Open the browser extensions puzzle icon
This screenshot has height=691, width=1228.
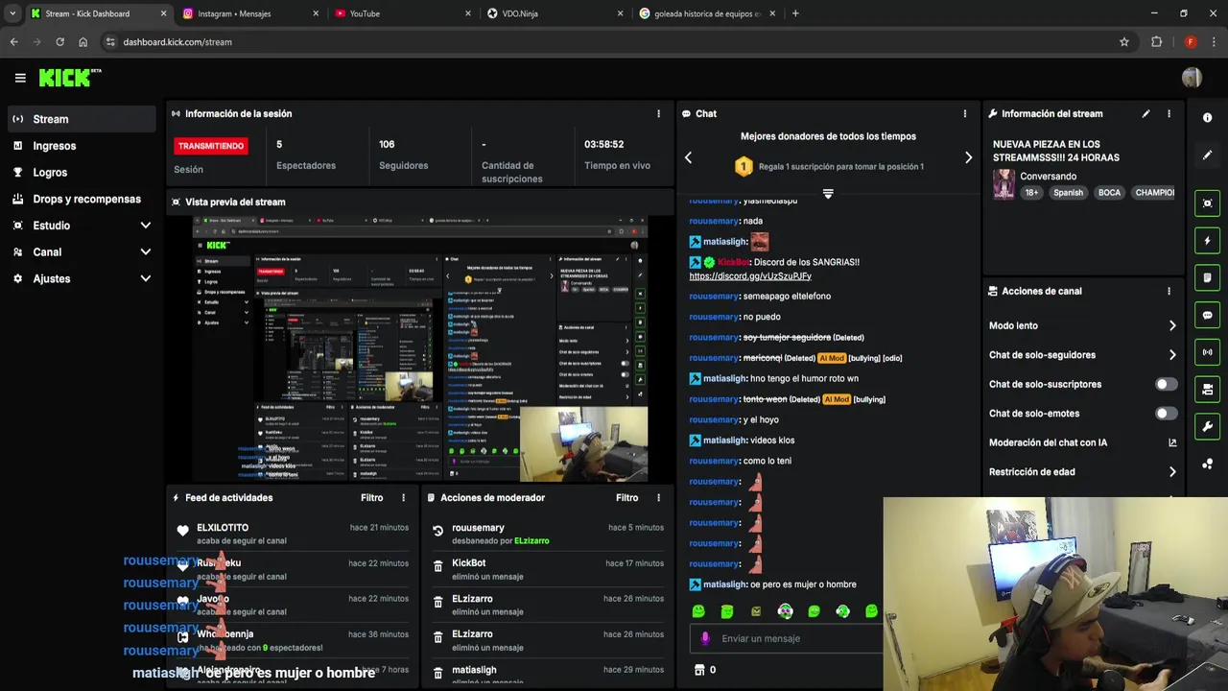coord(1156,42)
